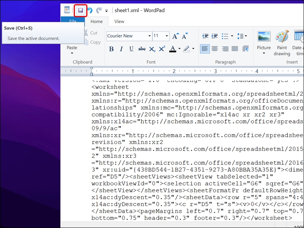The height and width of the screenshot is (228, 304).
Task: Click the Date and time icon
Action: click(299, 36)
